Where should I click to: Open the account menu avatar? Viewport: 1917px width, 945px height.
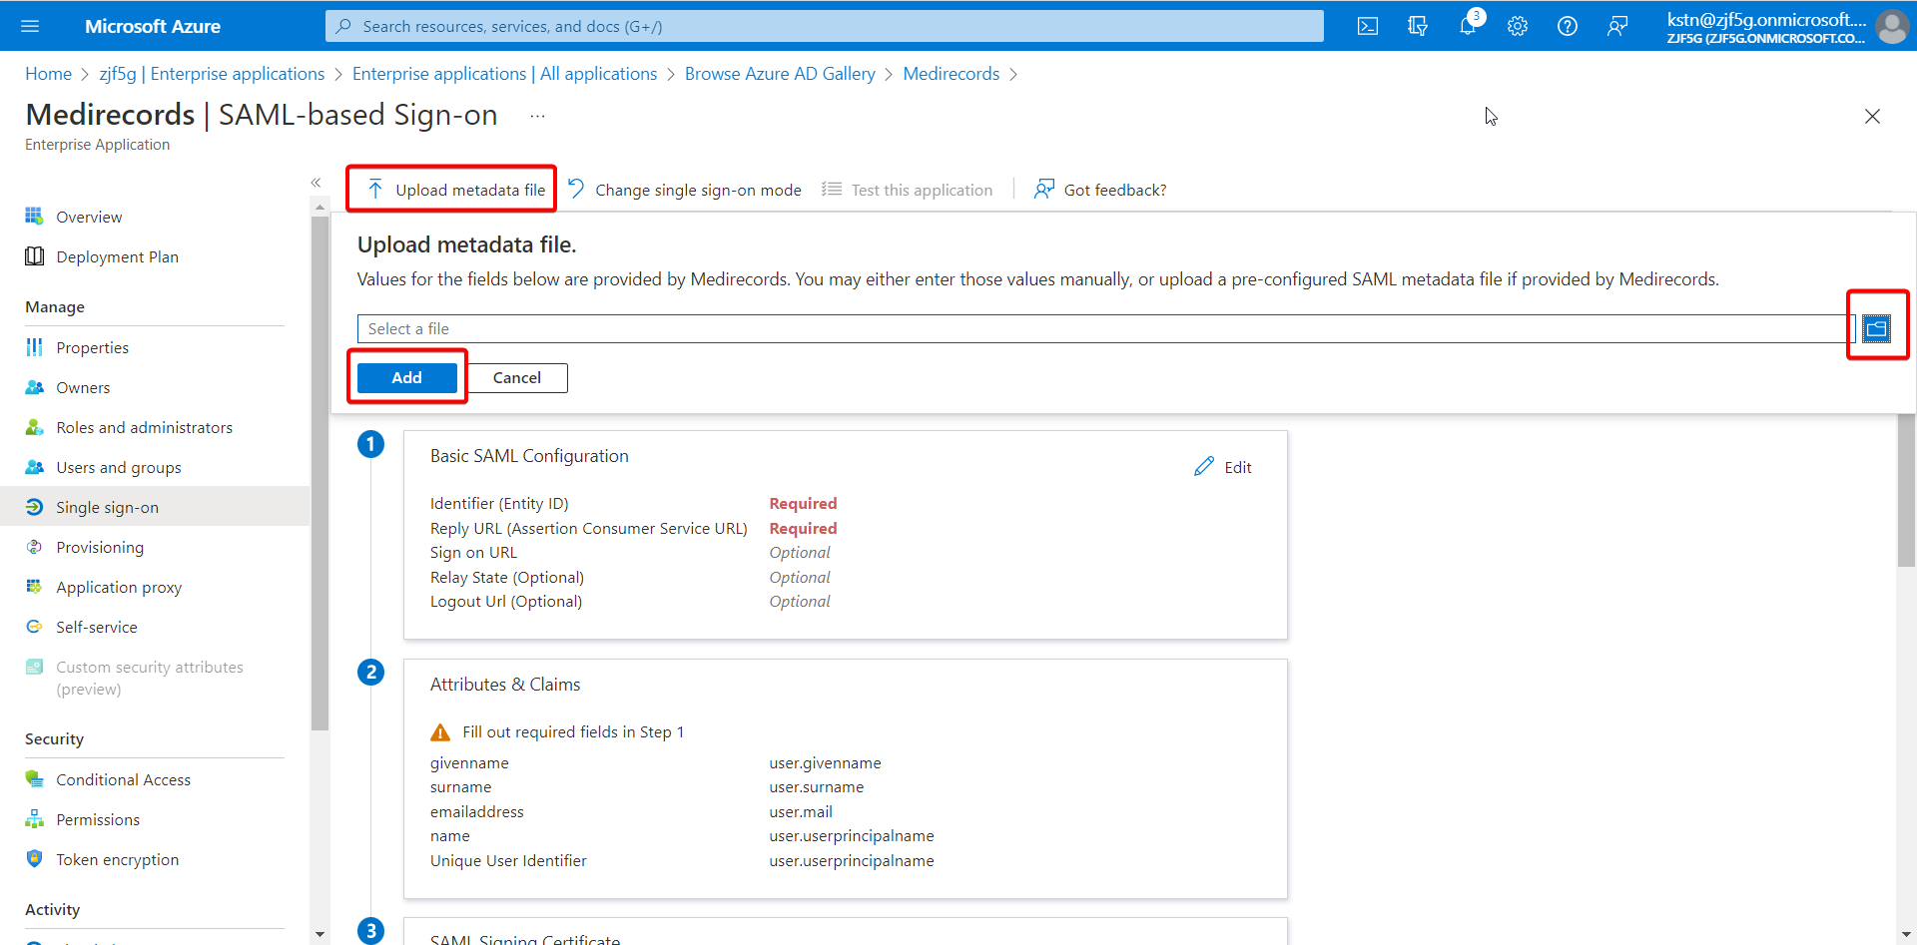coord(1892,26)
